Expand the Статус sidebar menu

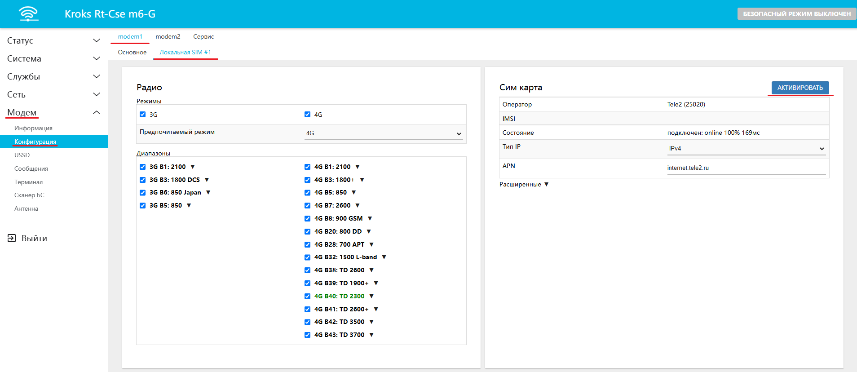pos(53,40)
